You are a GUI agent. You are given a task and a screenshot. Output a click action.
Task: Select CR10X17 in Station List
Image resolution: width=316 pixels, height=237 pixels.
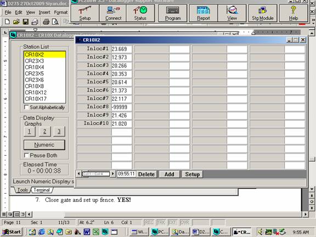click(44, 99)
